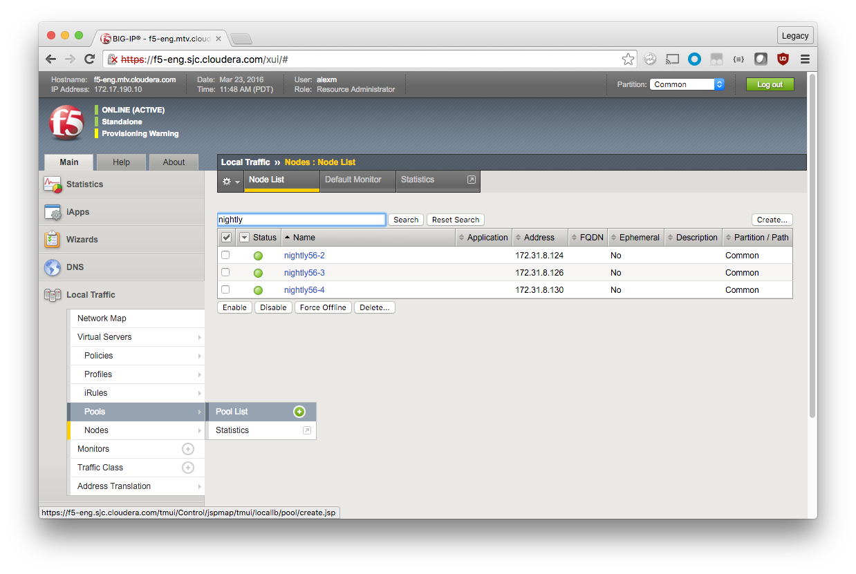Switch to the Default Monitor tab
The image size is (856, 574).
pos(353,180)
